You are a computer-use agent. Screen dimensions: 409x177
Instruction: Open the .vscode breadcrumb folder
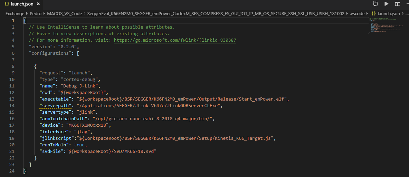[x=357, y=13]
